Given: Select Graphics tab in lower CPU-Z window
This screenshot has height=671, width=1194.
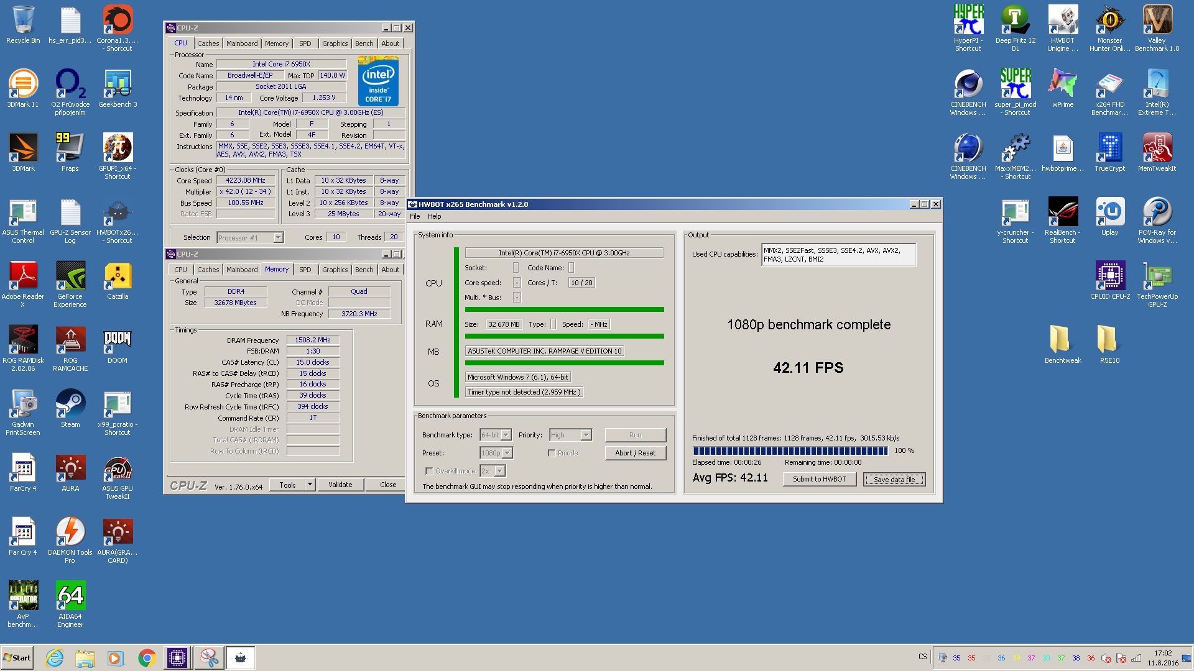Looking at the screenshot, I should pyautogui.click(x=335, y=270).
